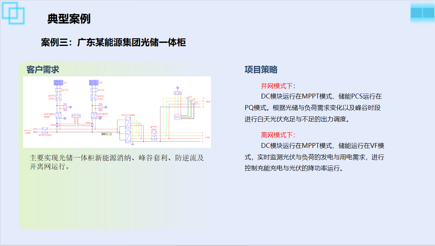Select the paragraph starting with 主要实现光储一体柜

click(x=117, y=162)
